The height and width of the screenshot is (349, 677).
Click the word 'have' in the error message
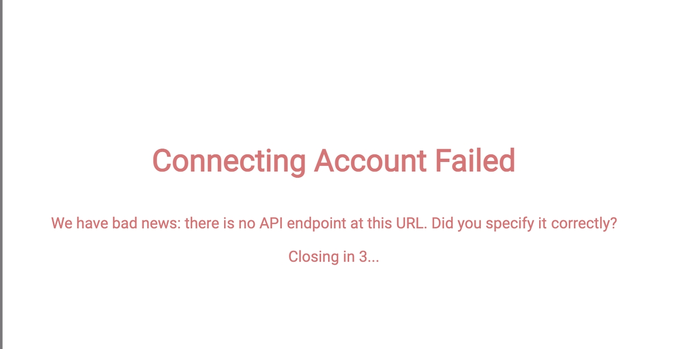pyautogui.click(x=92, y=224)
